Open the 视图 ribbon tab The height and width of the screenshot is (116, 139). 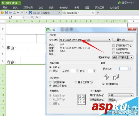click(87, 8)
